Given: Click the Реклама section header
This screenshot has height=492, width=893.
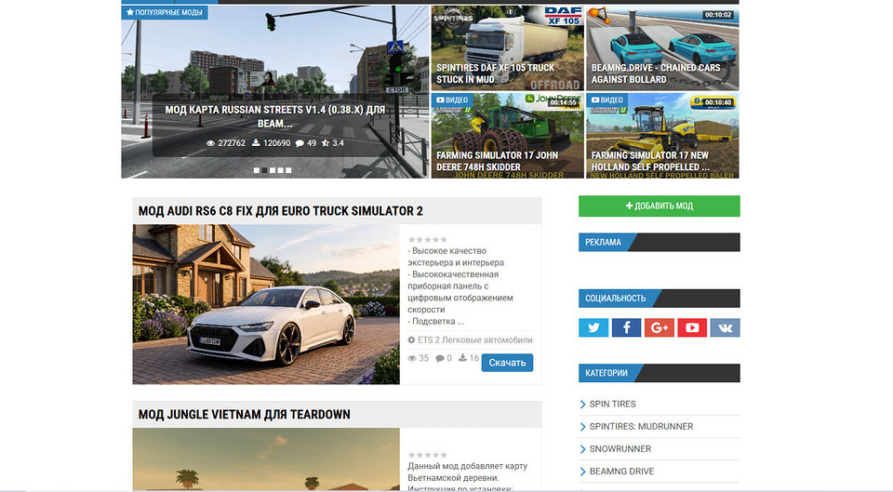Looking at the screenshot, I should point(660,242).
